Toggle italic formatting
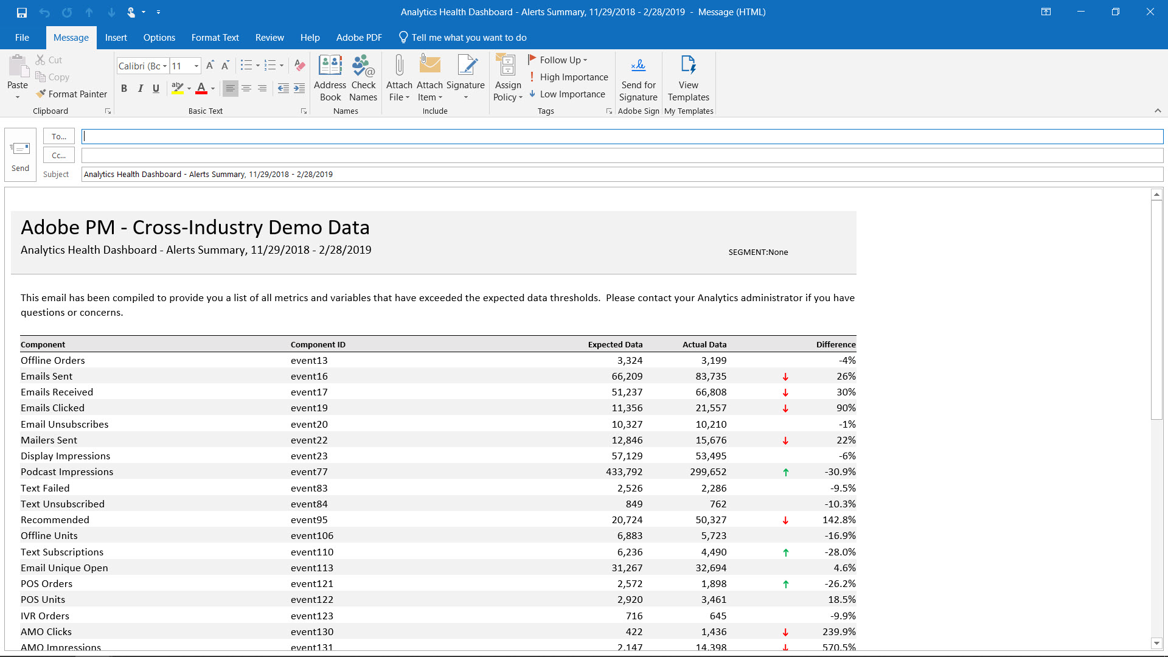The width and height of the screenshot is (1168, 657). click(x=140, y=89)
